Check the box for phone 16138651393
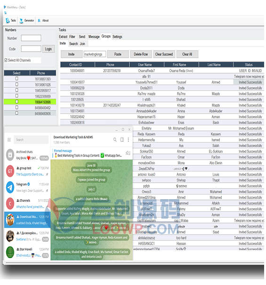 click(17, 78)
